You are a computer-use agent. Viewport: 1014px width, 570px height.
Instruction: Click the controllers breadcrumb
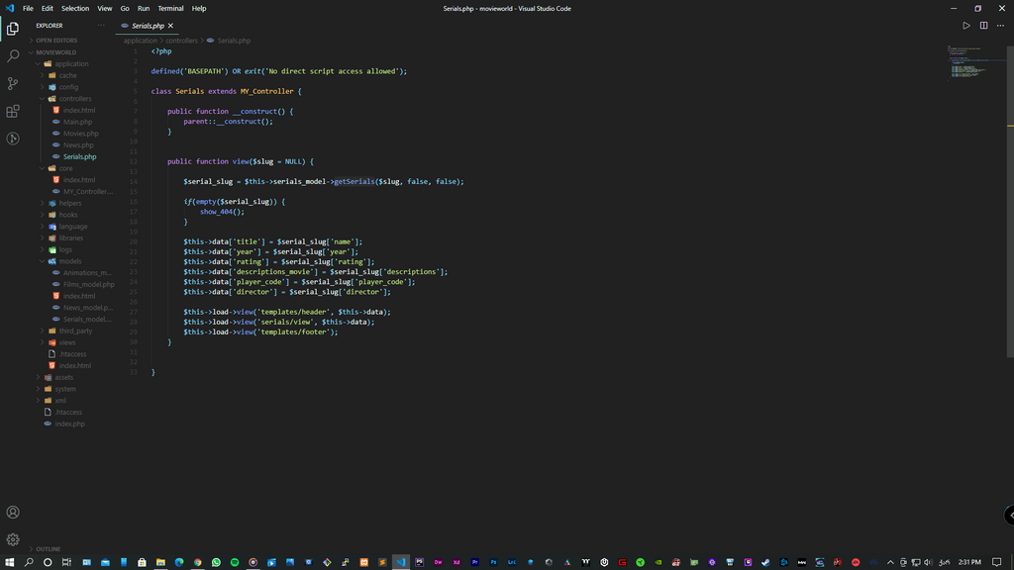click(182, 41)
